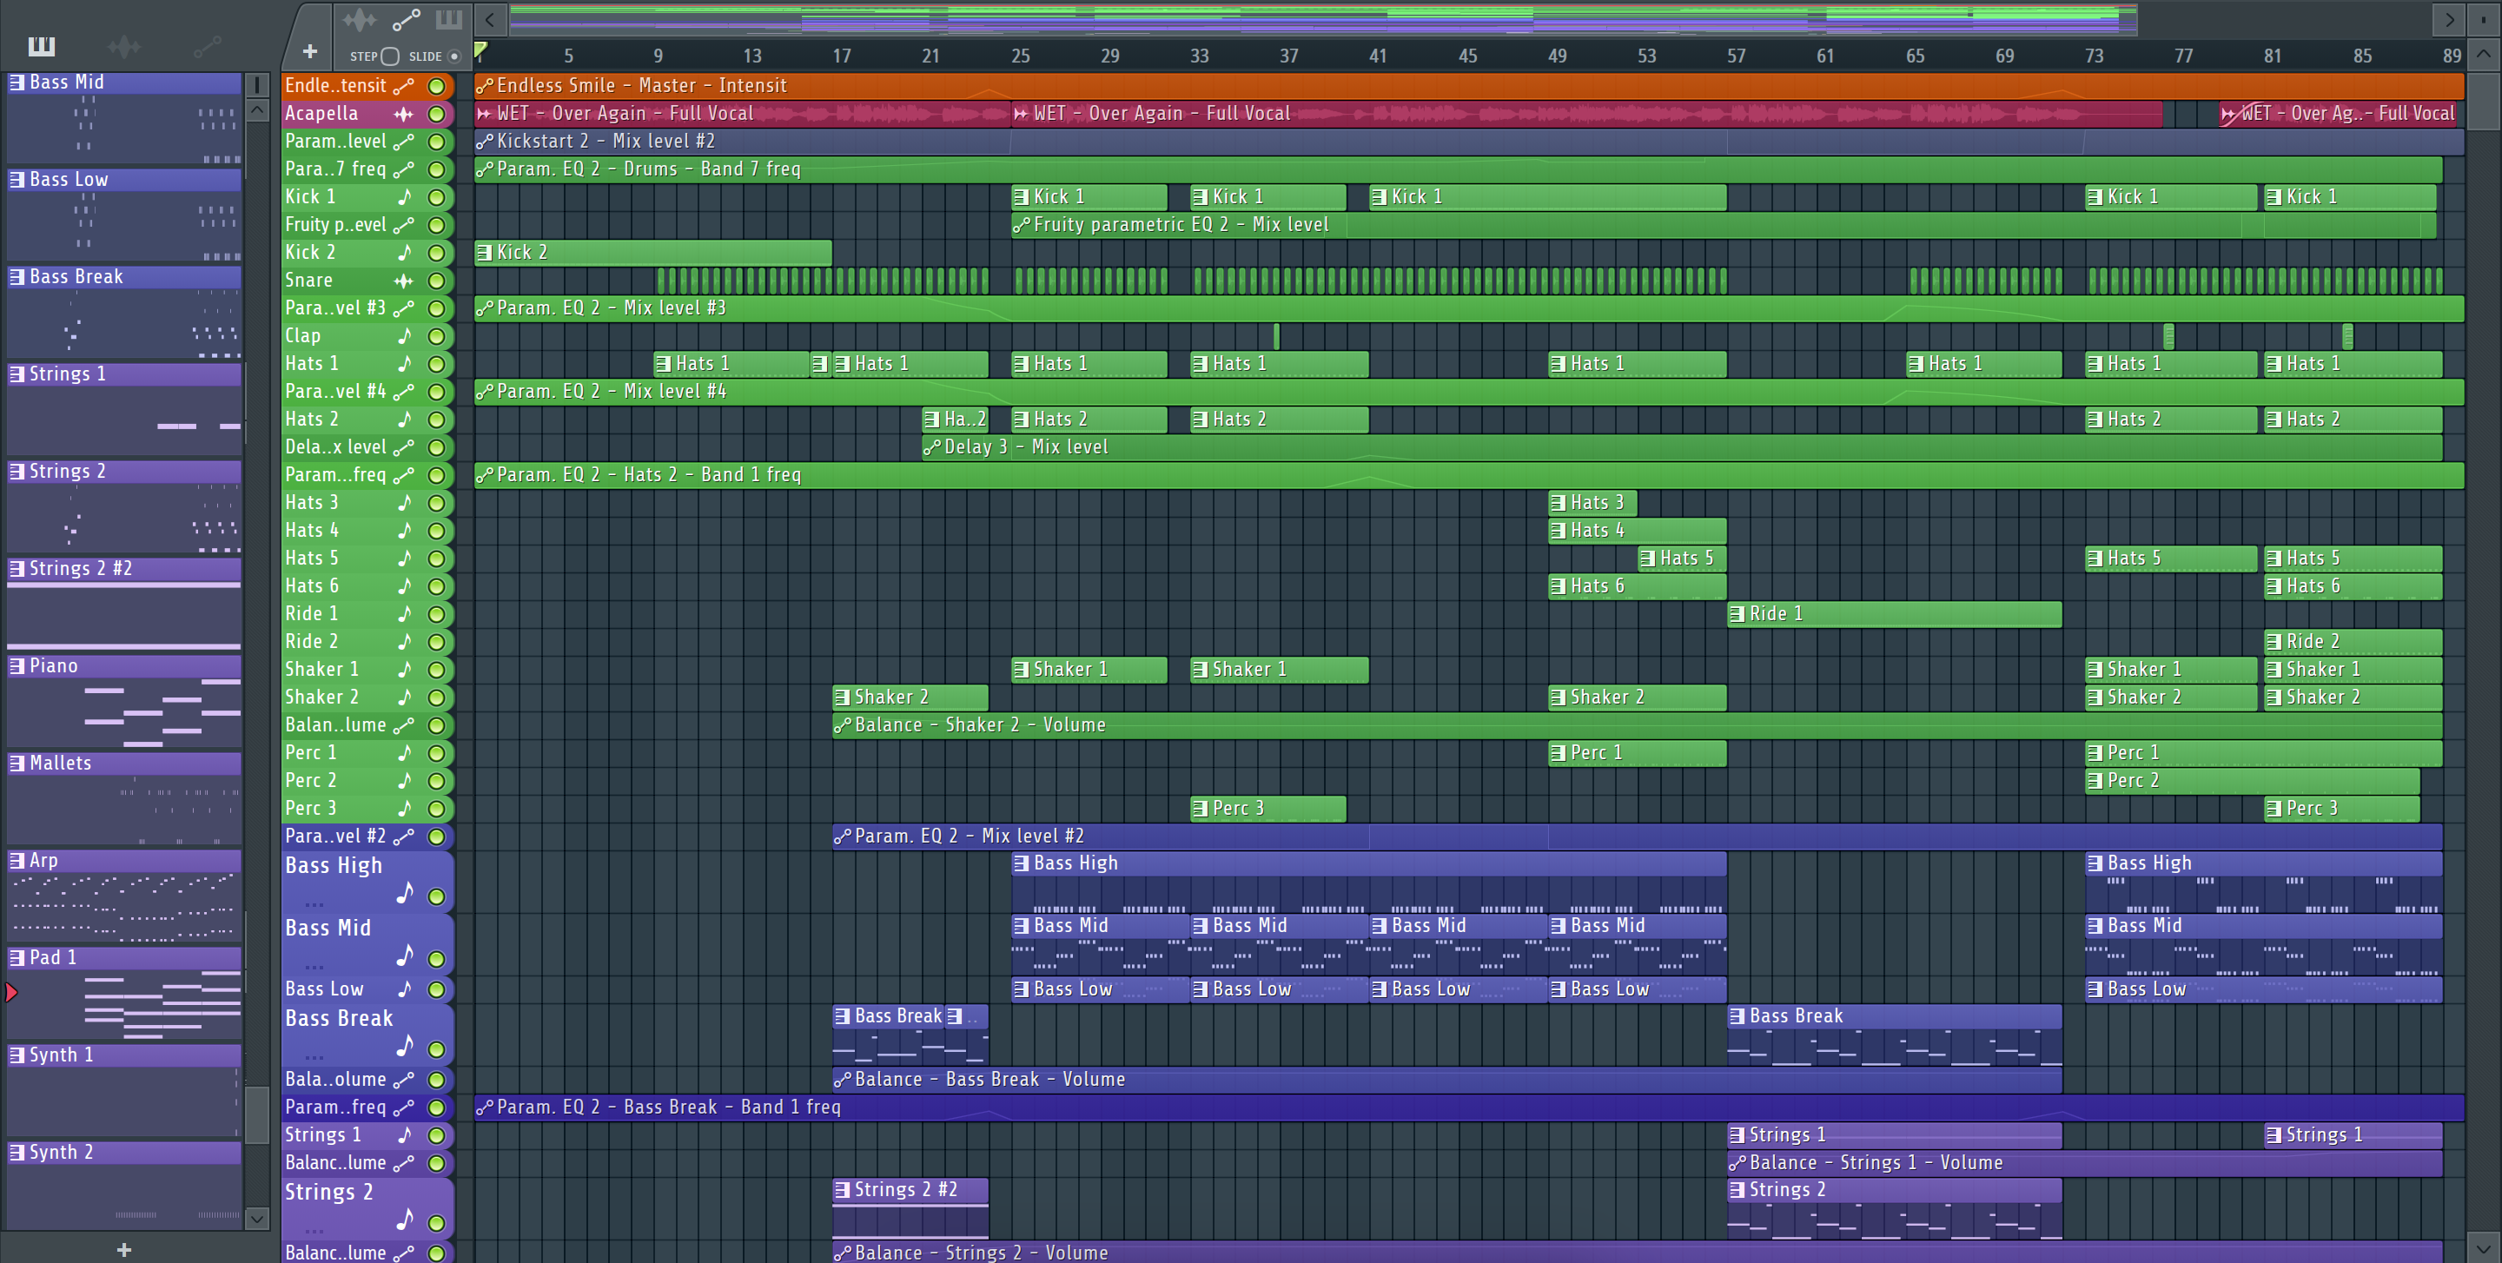Viewport: 2502px width, 1263px height.
Task: Click the right arrow beside the song overview
Action: click(2450, 18)
